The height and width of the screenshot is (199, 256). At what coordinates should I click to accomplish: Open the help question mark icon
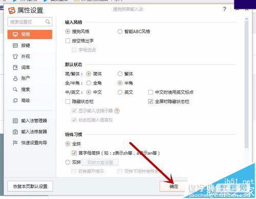tap(225, 9)
